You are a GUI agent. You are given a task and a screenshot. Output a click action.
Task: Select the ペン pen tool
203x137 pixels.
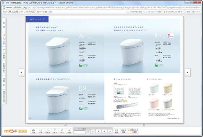pos(62,131)
